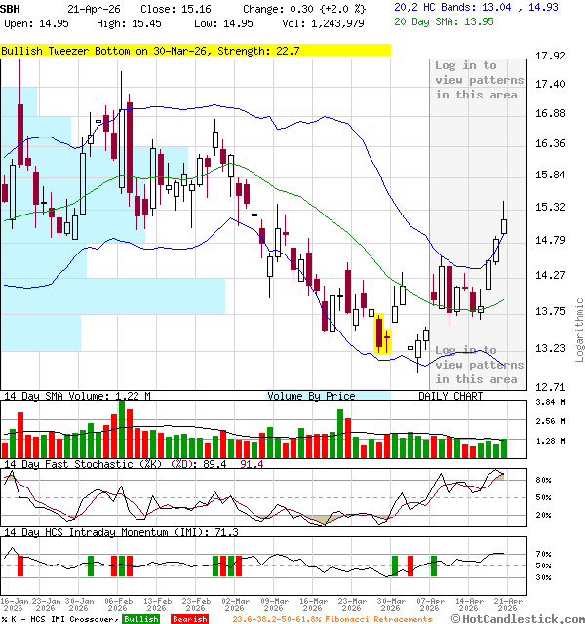This screenshot has height=624, width=585.
Task: Click the yellow highlighted Tweezer Bottom candlestick
Action: pos(382,333)
